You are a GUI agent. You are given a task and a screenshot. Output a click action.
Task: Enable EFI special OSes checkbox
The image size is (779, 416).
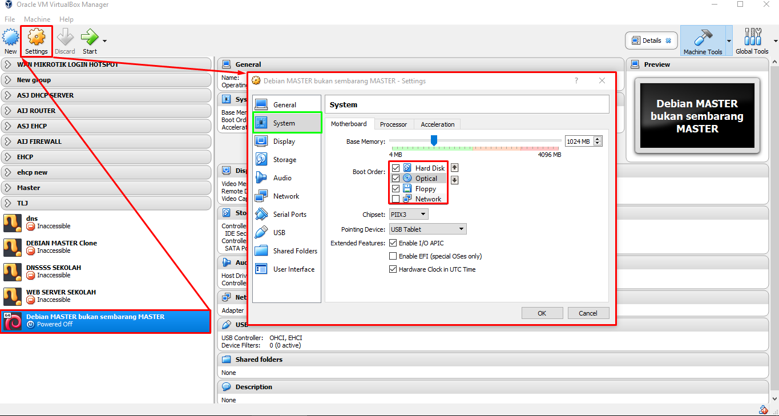[393, 256]
